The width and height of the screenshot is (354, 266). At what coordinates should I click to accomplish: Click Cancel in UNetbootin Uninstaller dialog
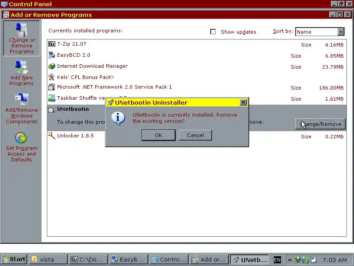[195, 135]
